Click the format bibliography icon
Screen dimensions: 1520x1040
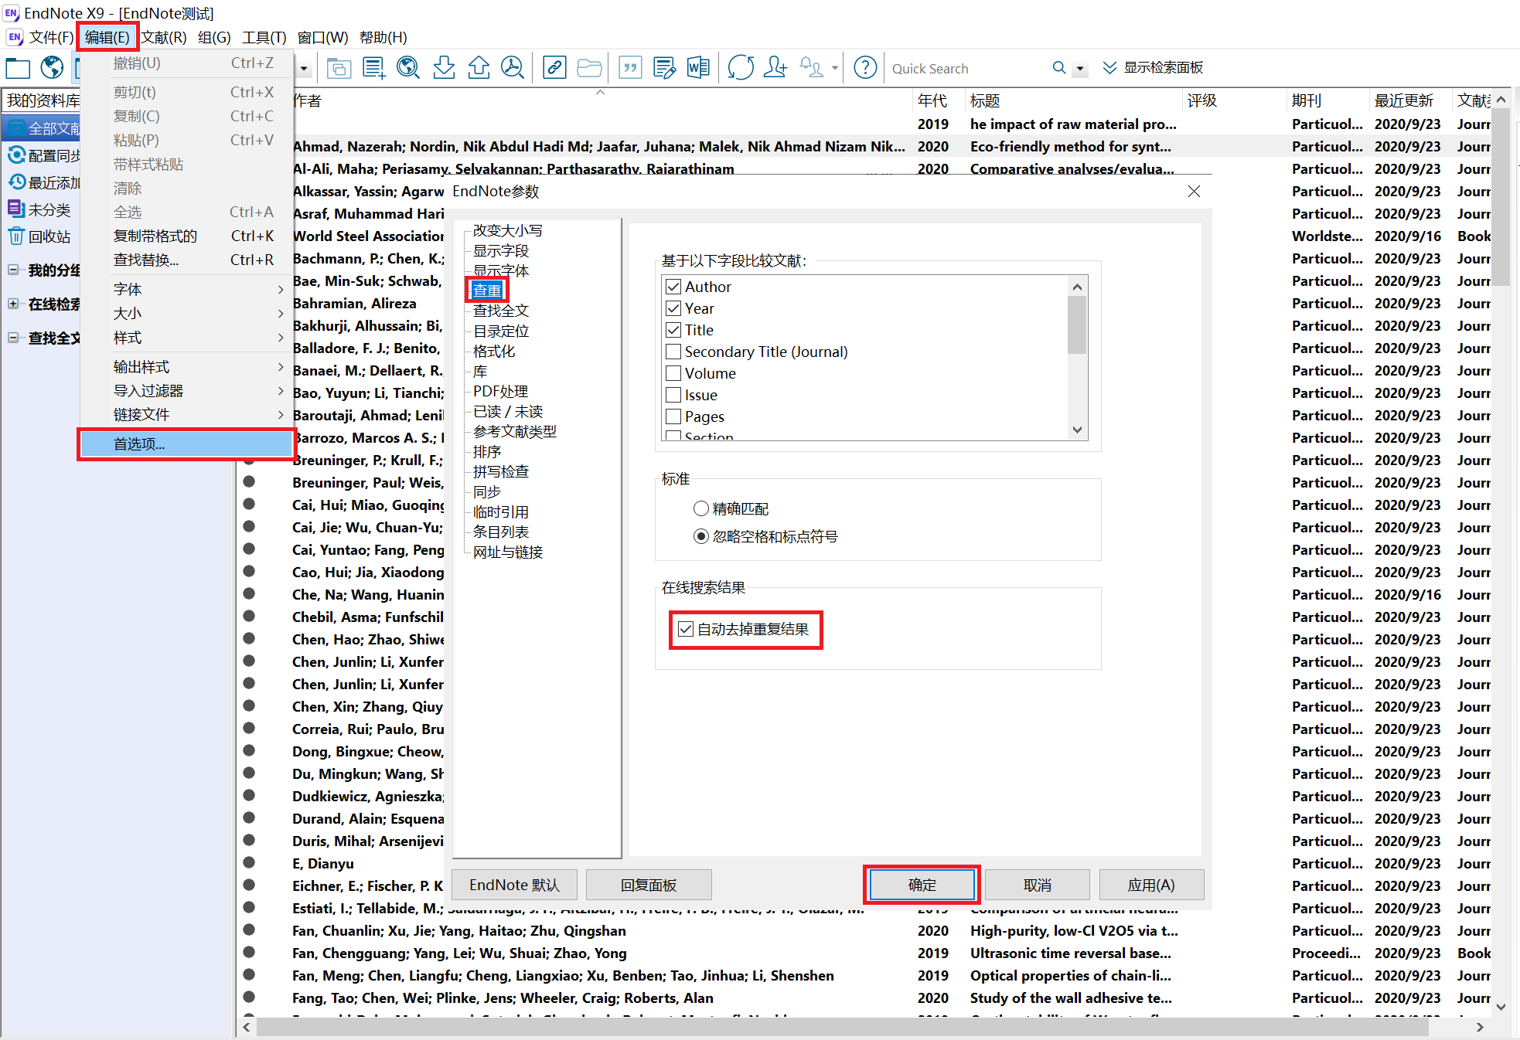[664, 68]
